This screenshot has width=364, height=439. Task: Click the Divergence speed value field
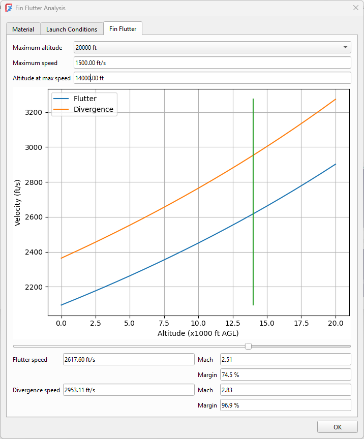pyautogui.click(x=128, y=390)
